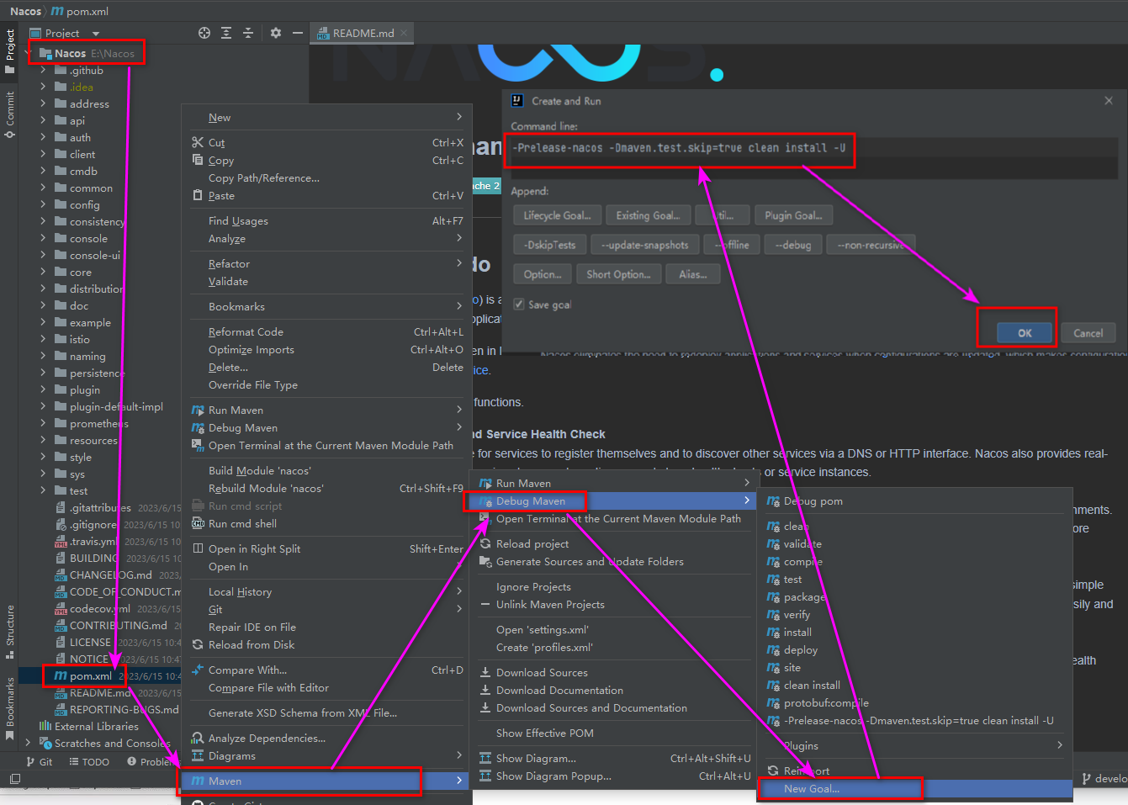1128x805 pixels.
Task: Click the tool windows quick-access icon in bottom-left corner
Action: click(14, 779)
